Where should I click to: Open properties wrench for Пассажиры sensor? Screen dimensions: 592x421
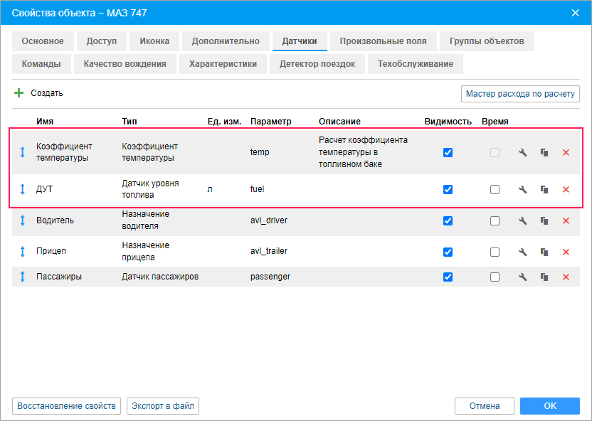click(522, 277)
